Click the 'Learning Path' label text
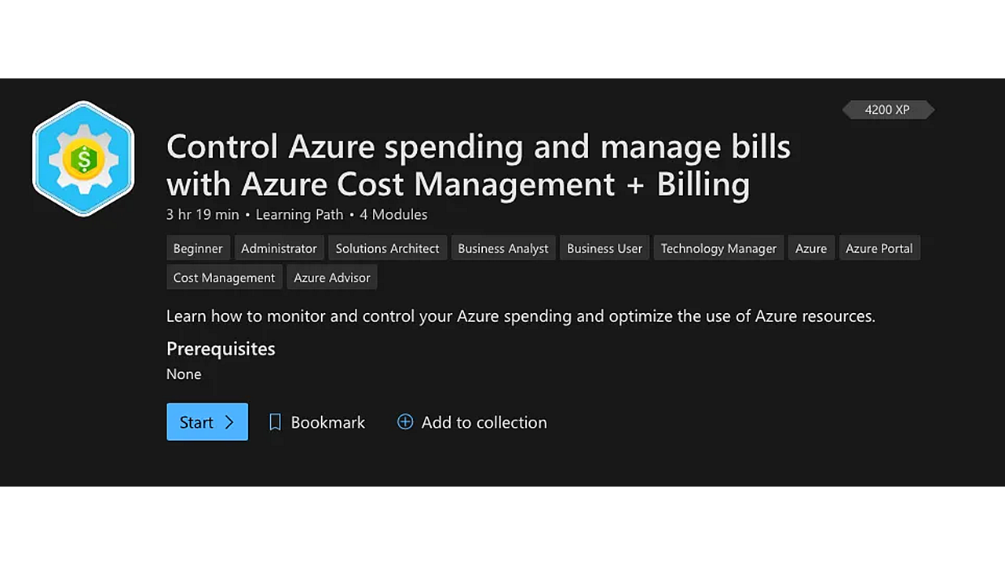Screen dimensions: 1005x565 click(299, 214)
